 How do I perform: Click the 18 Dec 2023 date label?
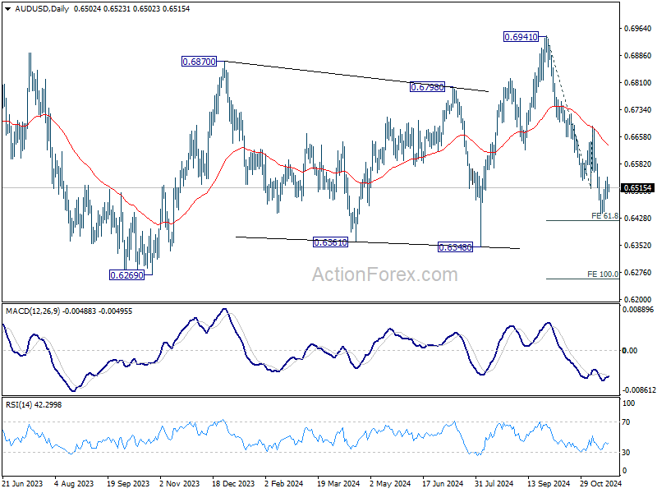pyautogui.click(x=233, y=483)
